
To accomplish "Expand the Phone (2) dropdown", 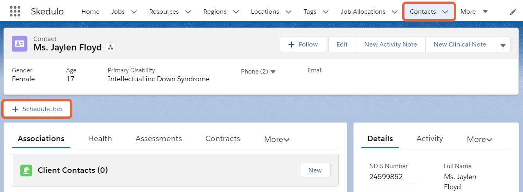I will point(273,72).
